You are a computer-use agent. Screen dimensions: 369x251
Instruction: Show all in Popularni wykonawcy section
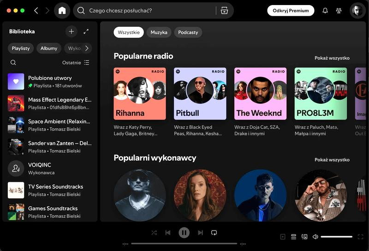click(332, 160)
